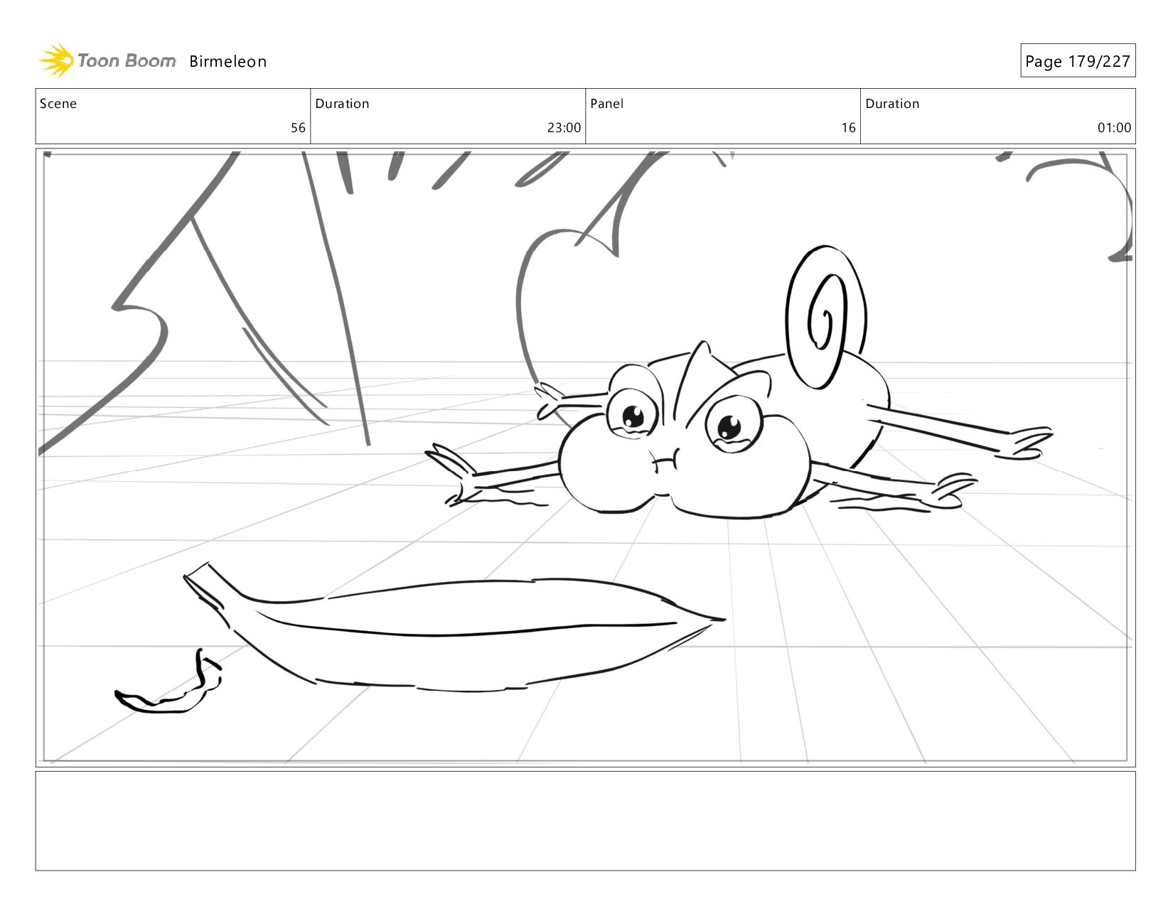This screenshot has width=1173, height=906.
Task: Click the panel duration value '01:00'
Action: click(1114, 128)
